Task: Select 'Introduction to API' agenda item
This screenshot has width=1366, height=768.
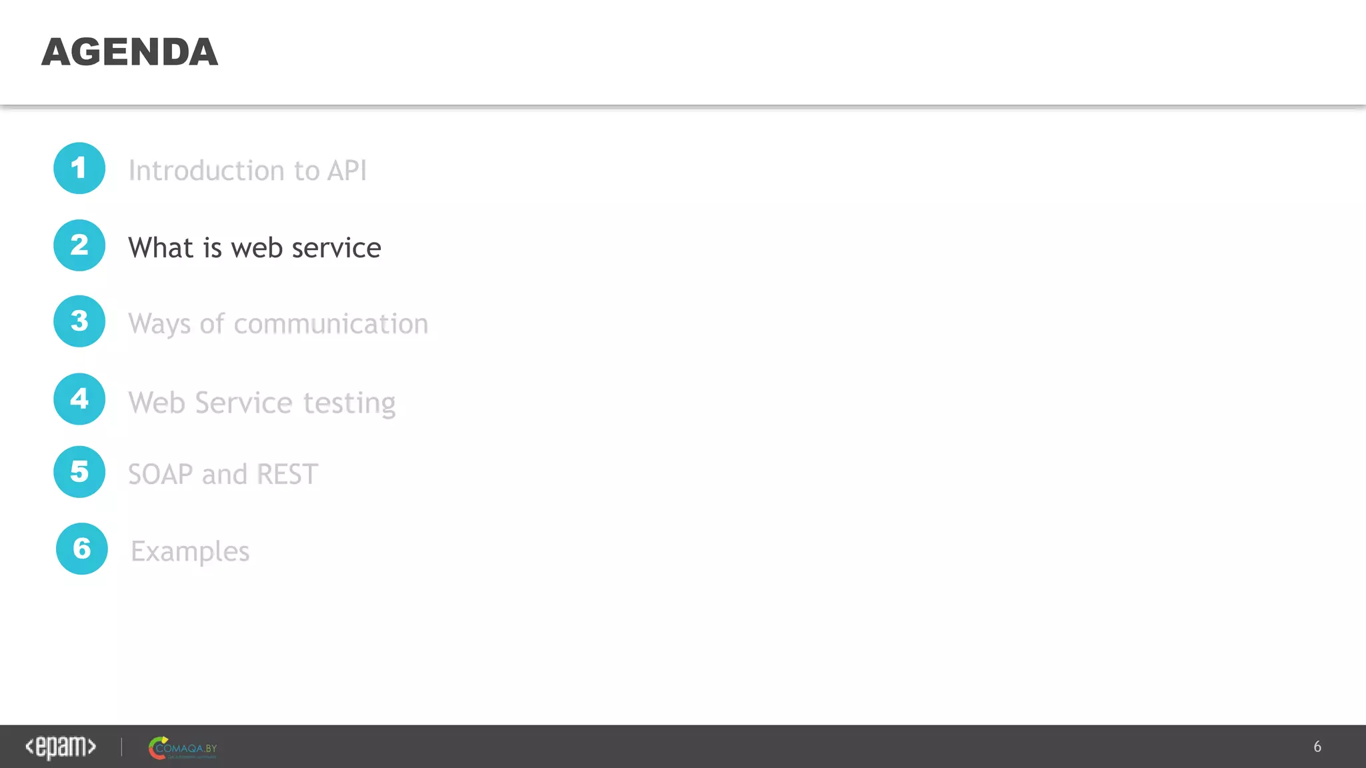Action: (x=247, y=171)
